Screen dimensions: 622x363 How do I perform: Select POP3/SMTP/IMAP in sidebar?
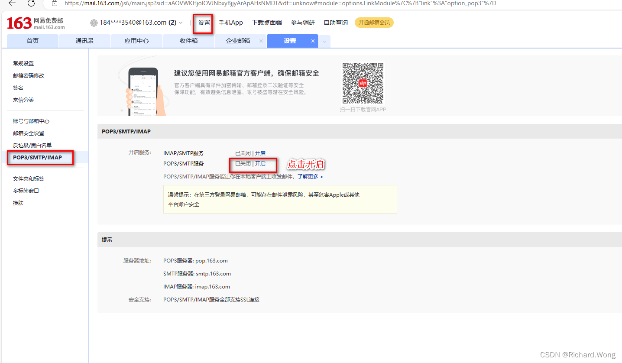coord(37,157)
